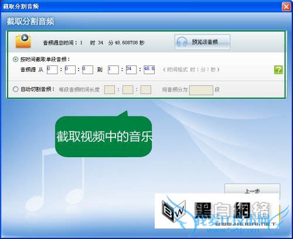Click the 上一步 previous step button
The image size is (293, 239).
[x=252, y=189]
